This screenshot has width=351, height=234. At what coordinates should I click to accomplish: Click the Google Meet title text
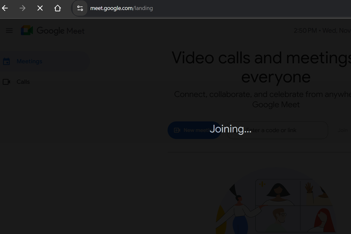click(60, 31)
